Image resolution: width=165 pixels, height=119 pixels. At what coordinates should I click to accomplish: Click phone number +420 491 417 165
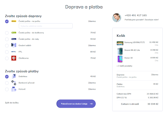(136, 15)
